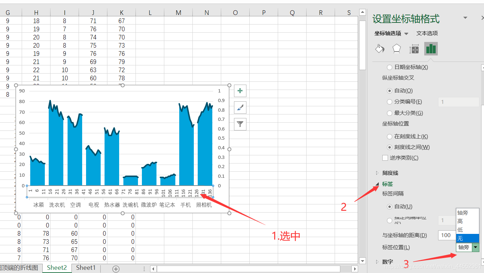This screenshot has height=273, width=484.
Task: Select the 自动(U) label interval option
Action: pyautogui.click(x=390, y=207)
